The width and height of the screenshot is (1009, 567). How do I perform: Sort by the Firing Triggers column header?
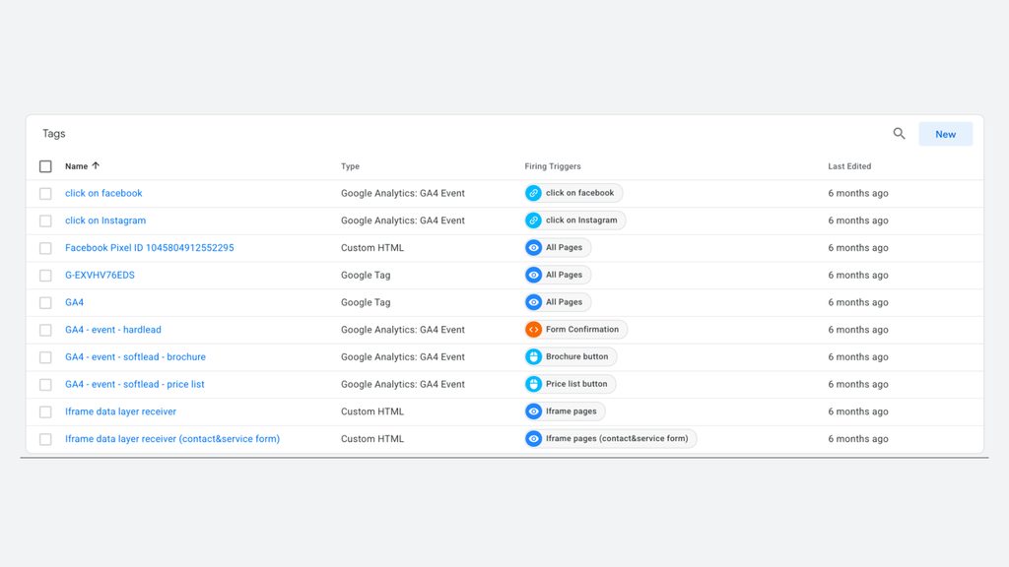coord(553,166)
